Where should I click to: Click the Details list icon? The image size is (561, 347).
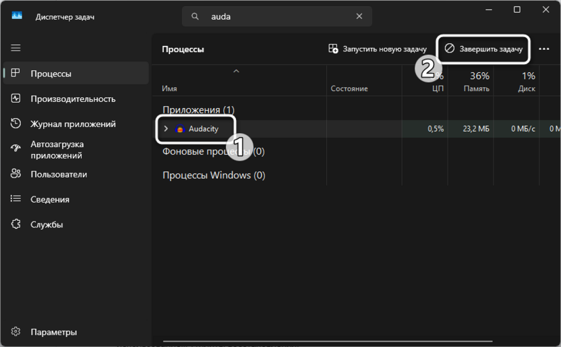click(x=16, y=199)
